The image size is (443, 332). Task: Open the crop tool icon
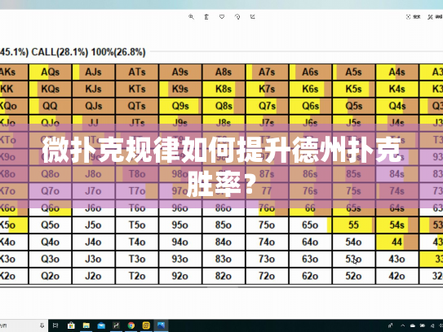pyautogui.click(x=253, y=17)
